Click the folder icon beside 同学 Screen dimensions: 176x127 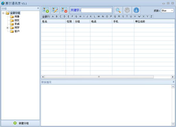pyautogui.click(x=12, y=27)
